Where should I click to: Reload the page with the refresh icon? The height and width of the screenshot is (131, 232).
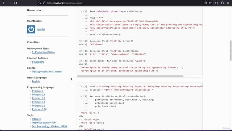(x=15, y=3)
